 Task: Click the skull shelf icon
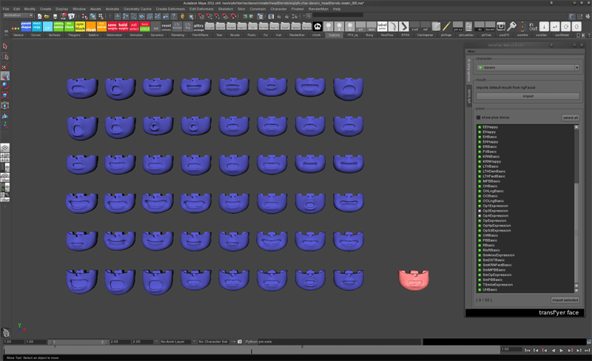pos(317,26)
